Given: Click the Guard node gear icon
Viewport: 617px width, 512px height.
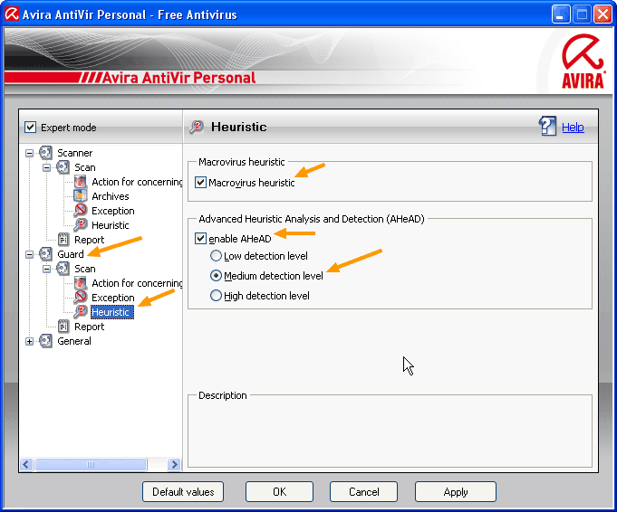Looking at the screenshot, I should click(46, 254).
